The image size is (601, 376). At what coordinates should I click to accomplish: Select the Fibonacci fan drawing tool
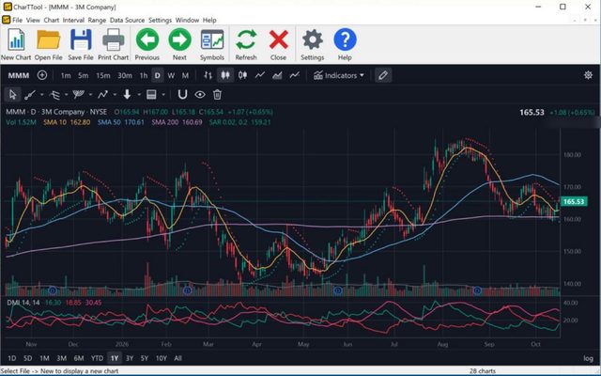tap(79, 95)
